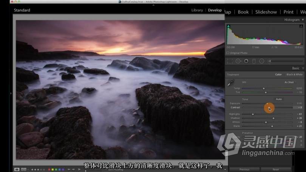Show the top panel arrow
Screen dimensions: 306x172
[153, 5]
